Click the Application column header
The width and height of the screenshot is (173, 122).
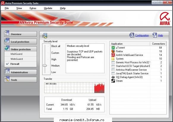pyautogui.click(x=130, y=44)
